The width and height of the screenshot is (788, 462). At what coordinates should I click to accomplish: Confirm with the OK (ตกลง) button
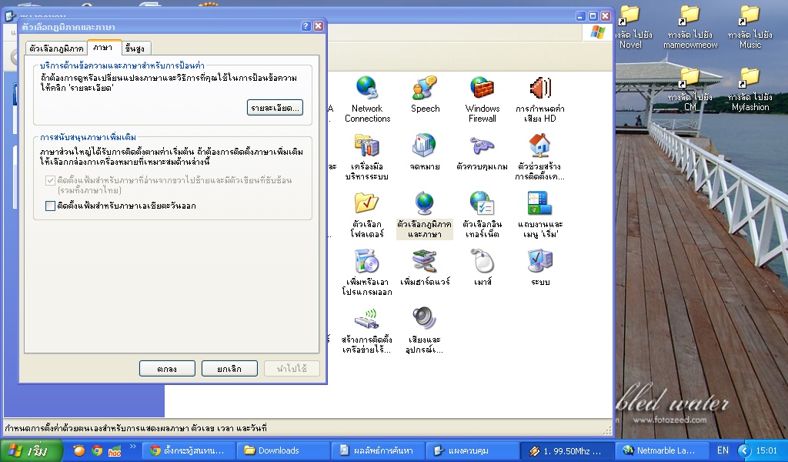pyautogui.click(x=167, y=369)
